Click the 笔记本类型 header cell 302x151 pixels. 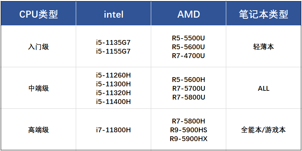point(263,14)
